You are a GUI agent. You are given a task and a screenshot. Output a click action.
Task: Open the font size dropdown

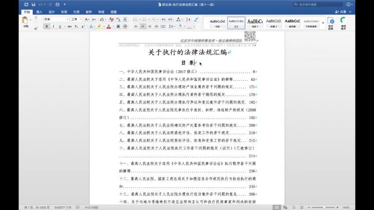81,19
